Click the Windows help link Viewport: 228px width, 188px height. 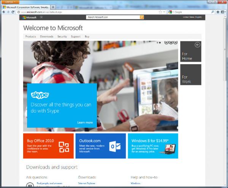(136, 183)
